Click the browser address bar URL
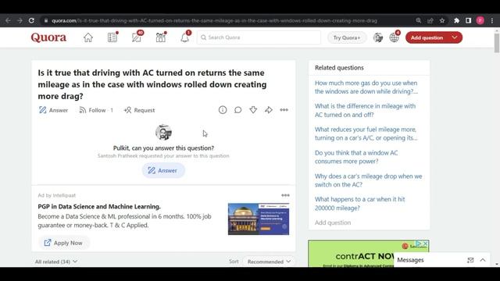Viewport: 500px width, 281px height. [214, 21]
